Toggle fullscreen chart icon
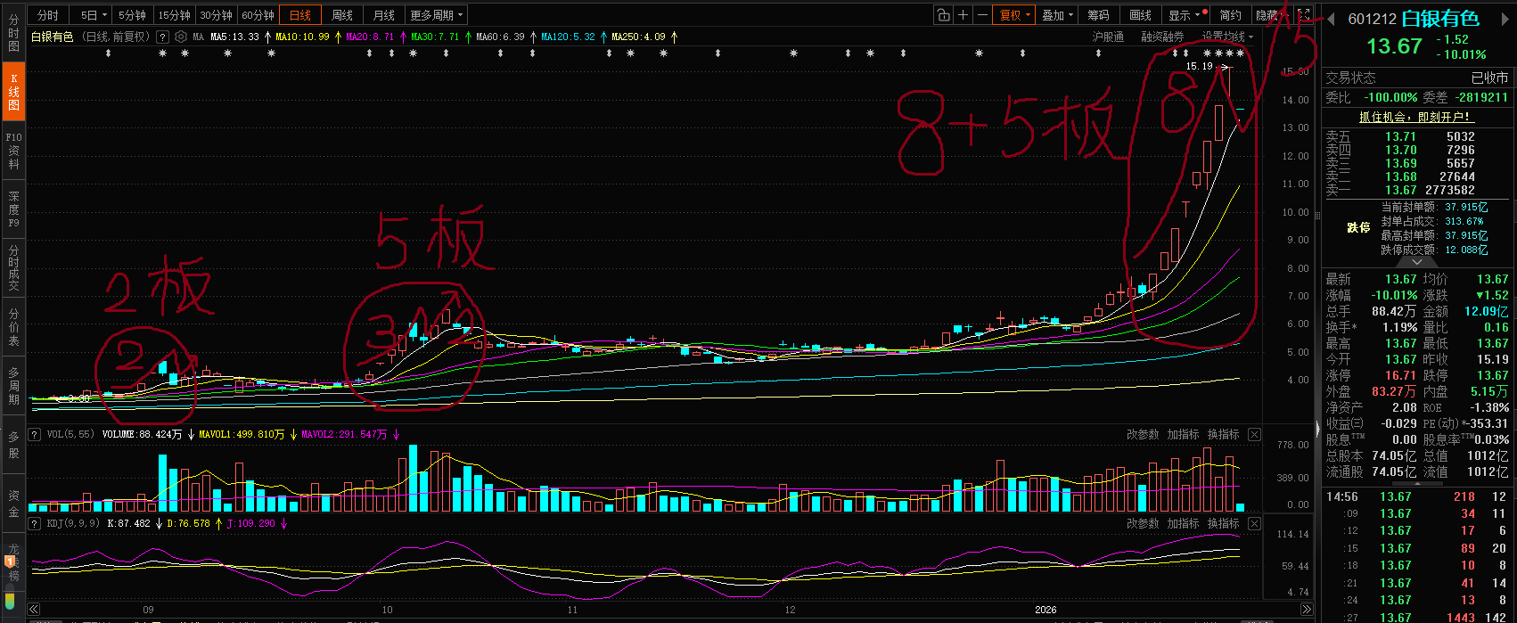Viewport: 1517px width, 623px height. pyautogui.click(x=1304, y=15)
